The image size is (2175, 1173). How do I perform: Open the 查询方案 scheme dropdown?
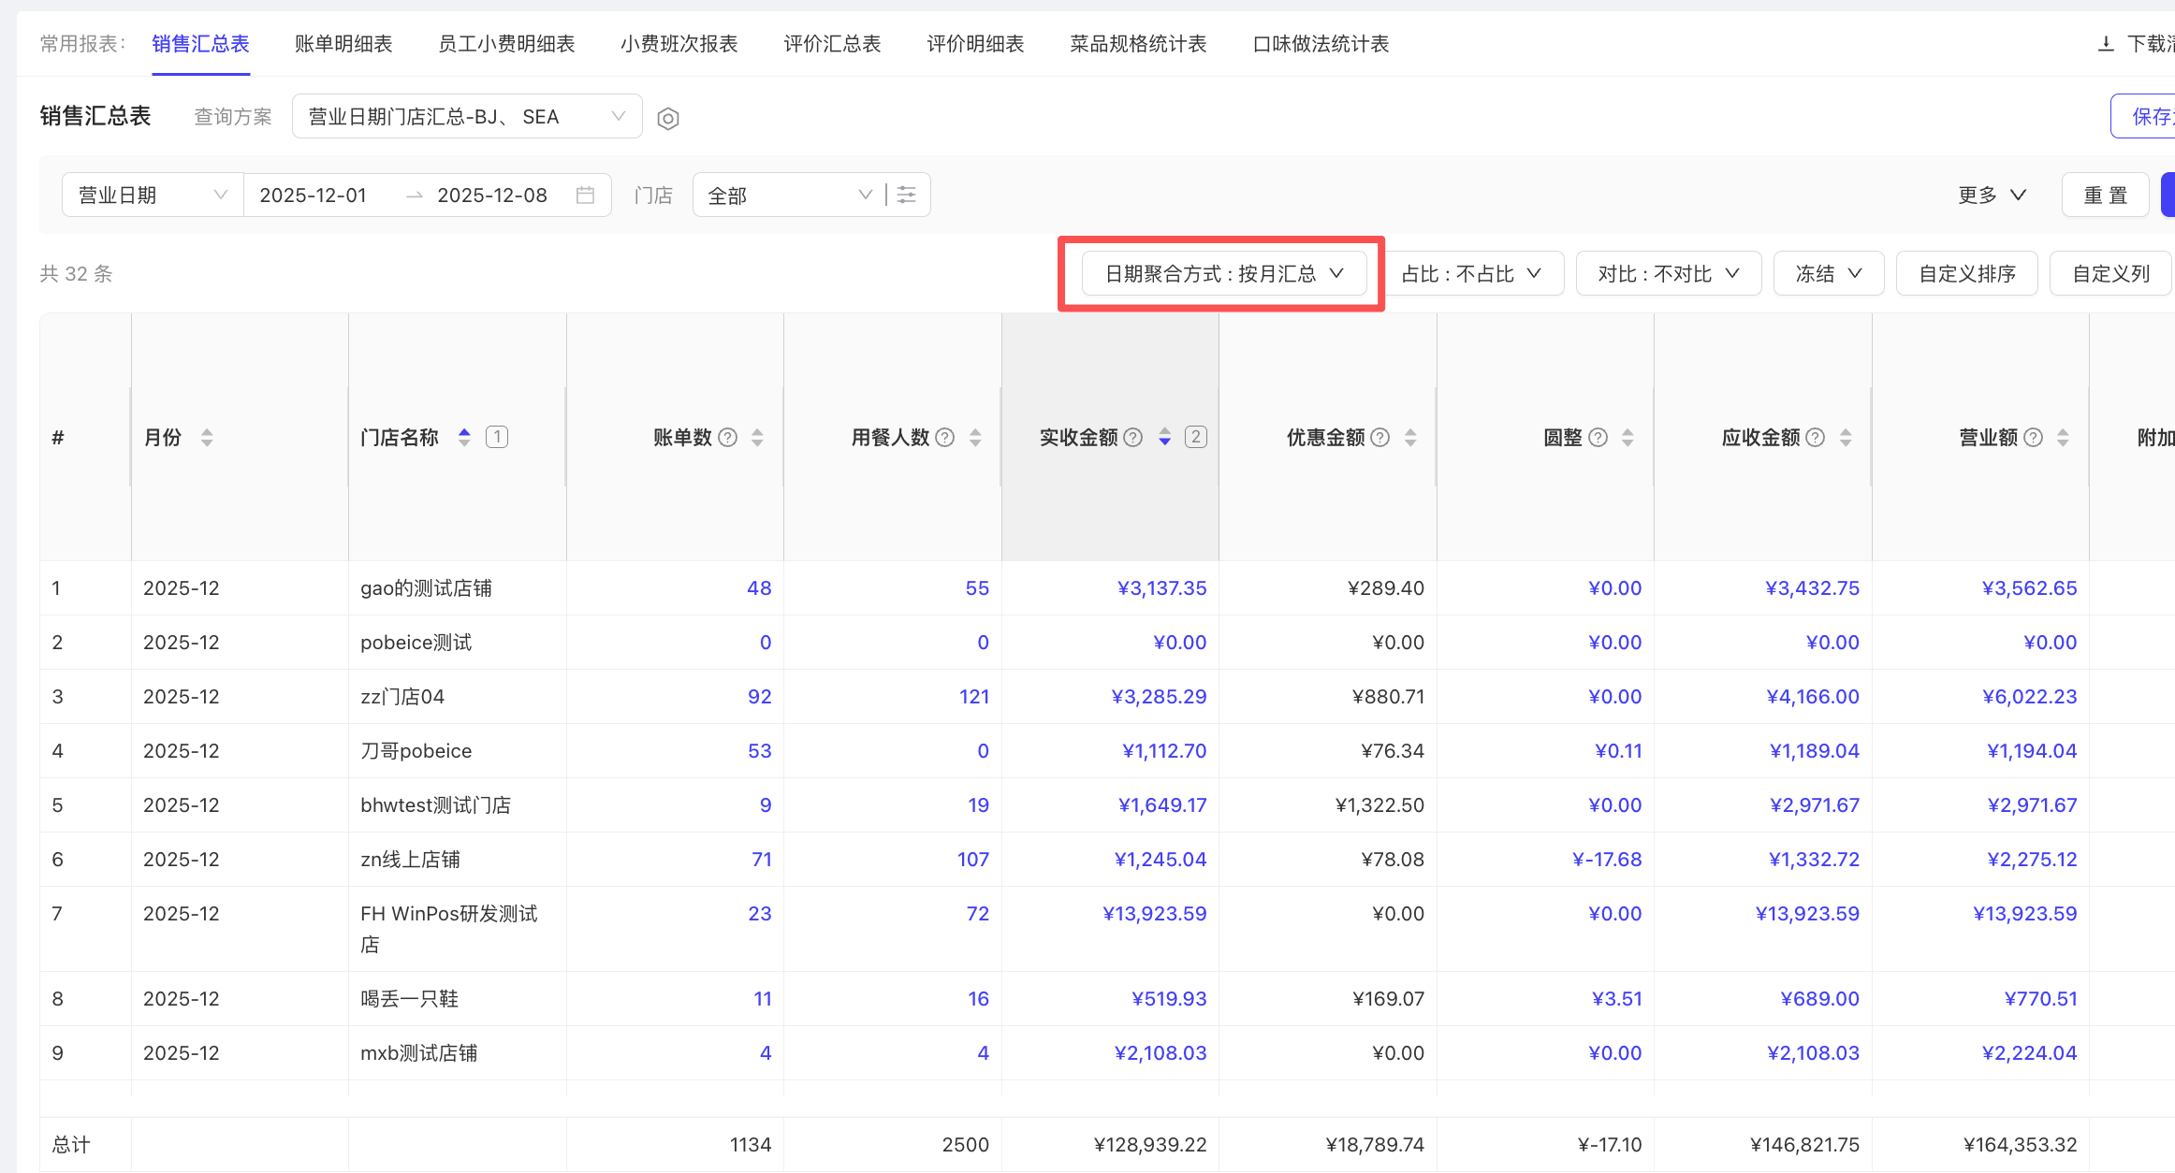click(466, 117)
